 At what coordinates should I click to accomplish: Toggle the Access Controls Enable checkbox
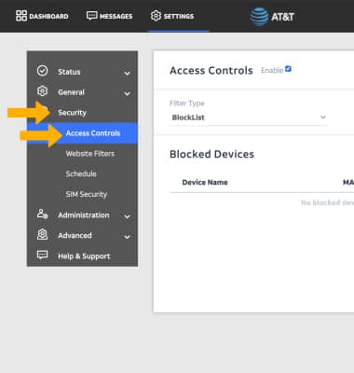tap(288, 69)
